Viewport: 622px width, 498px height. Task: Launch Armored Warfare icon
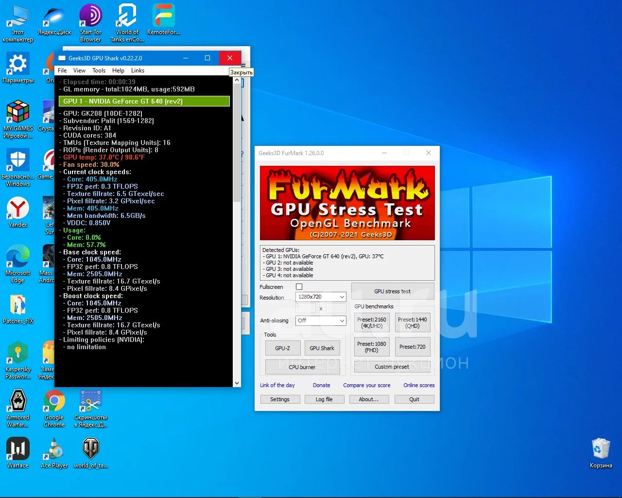(x=18, y=409)
